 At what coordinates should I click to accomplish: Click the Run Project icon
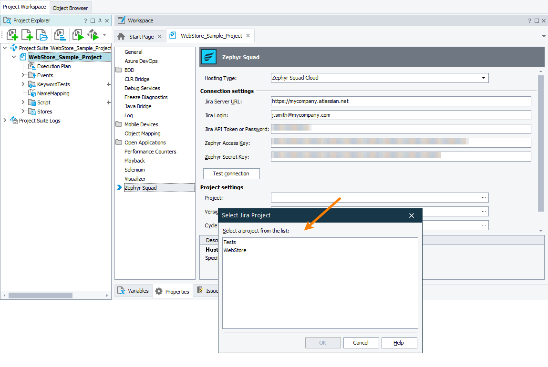pyautogui.click(x=77, y=34)
